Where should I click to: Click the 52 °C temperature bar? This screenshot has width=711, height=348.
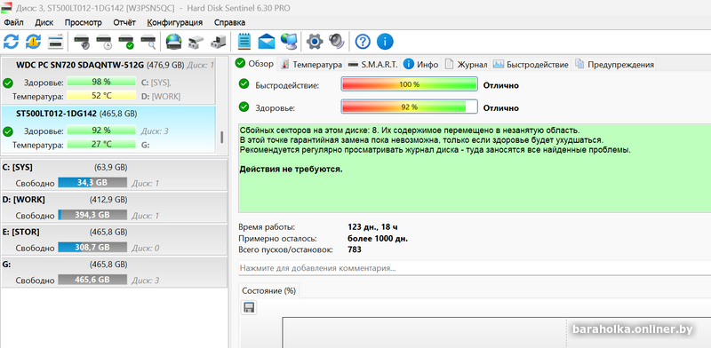(101, 96)
